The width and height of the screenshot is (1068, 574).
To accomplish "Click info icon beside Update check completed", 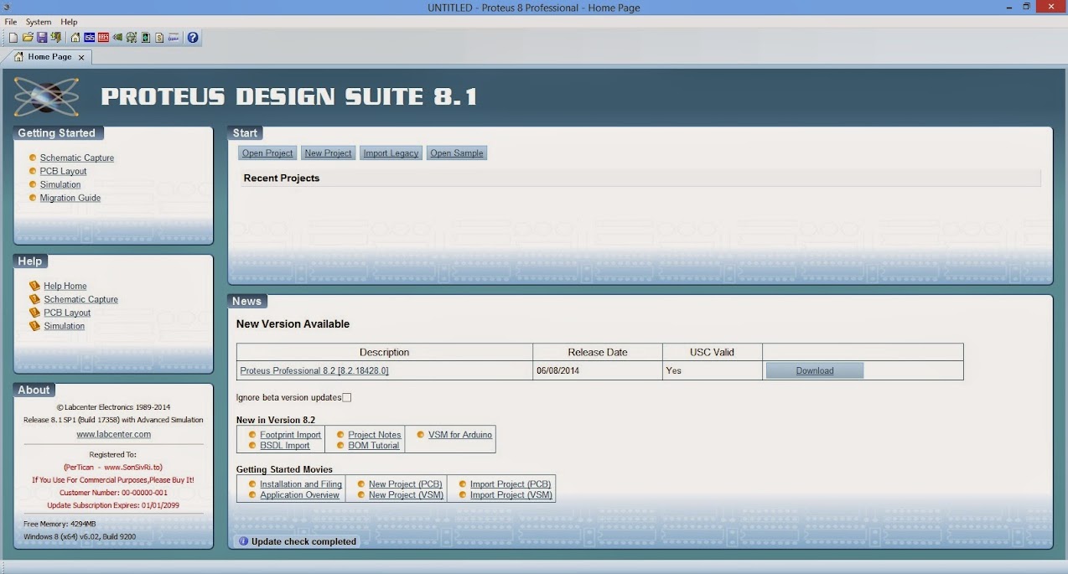I will click(x=244, y=541).
